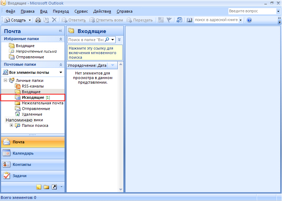
Task: Switch to the Календарь navigation button
Action: click(33, 153)
